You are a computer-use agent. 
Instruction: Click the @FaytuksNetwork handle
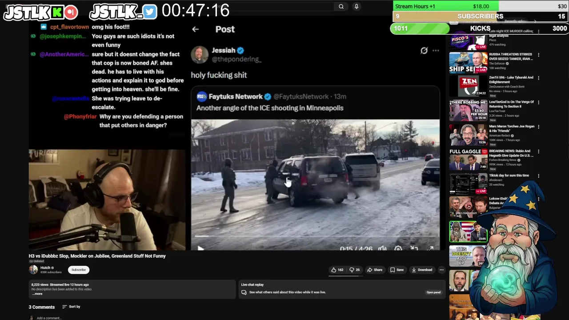(301, 96)
